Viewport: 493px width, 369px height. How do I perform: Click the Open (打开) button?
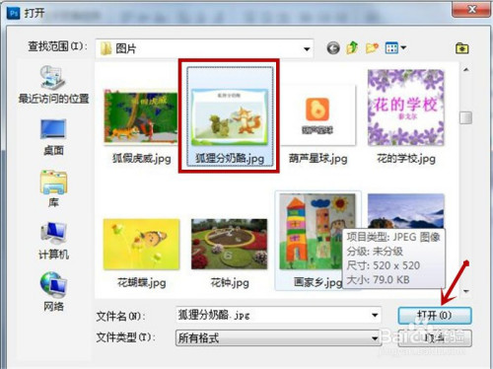coord(435,316)
